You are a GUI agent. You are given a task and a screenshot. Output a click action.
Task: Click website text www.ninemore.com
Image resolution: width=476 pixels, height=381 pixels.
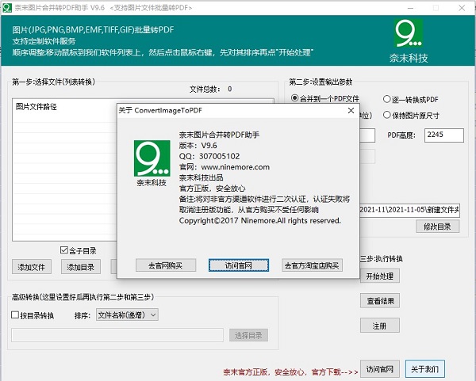click(x=236, y=167)
